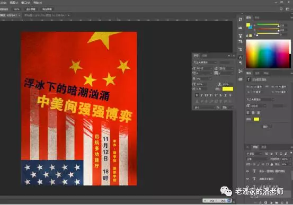
Task: Open the font family dropdown in Character panel
Action: click(205, 63)
